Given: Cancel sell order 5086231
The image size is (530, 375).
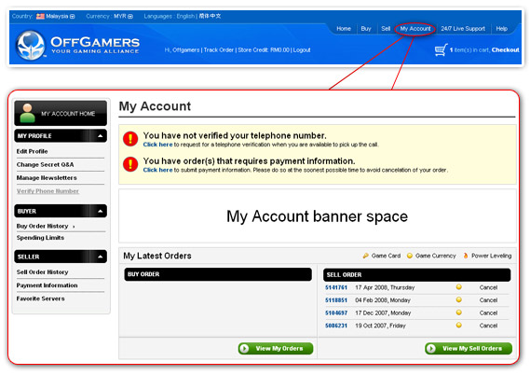Looking at the screenshot, I should [488, 326].
